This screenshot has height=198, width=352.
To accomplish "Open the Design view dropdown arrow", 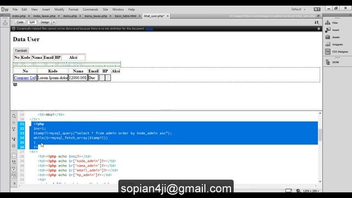I will (54, 22).
